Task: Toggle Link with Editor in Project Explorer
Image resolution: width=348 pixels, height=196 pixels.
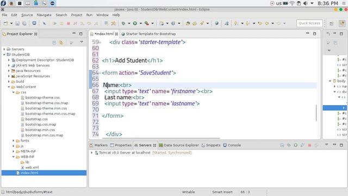Action: pos(61,42)
